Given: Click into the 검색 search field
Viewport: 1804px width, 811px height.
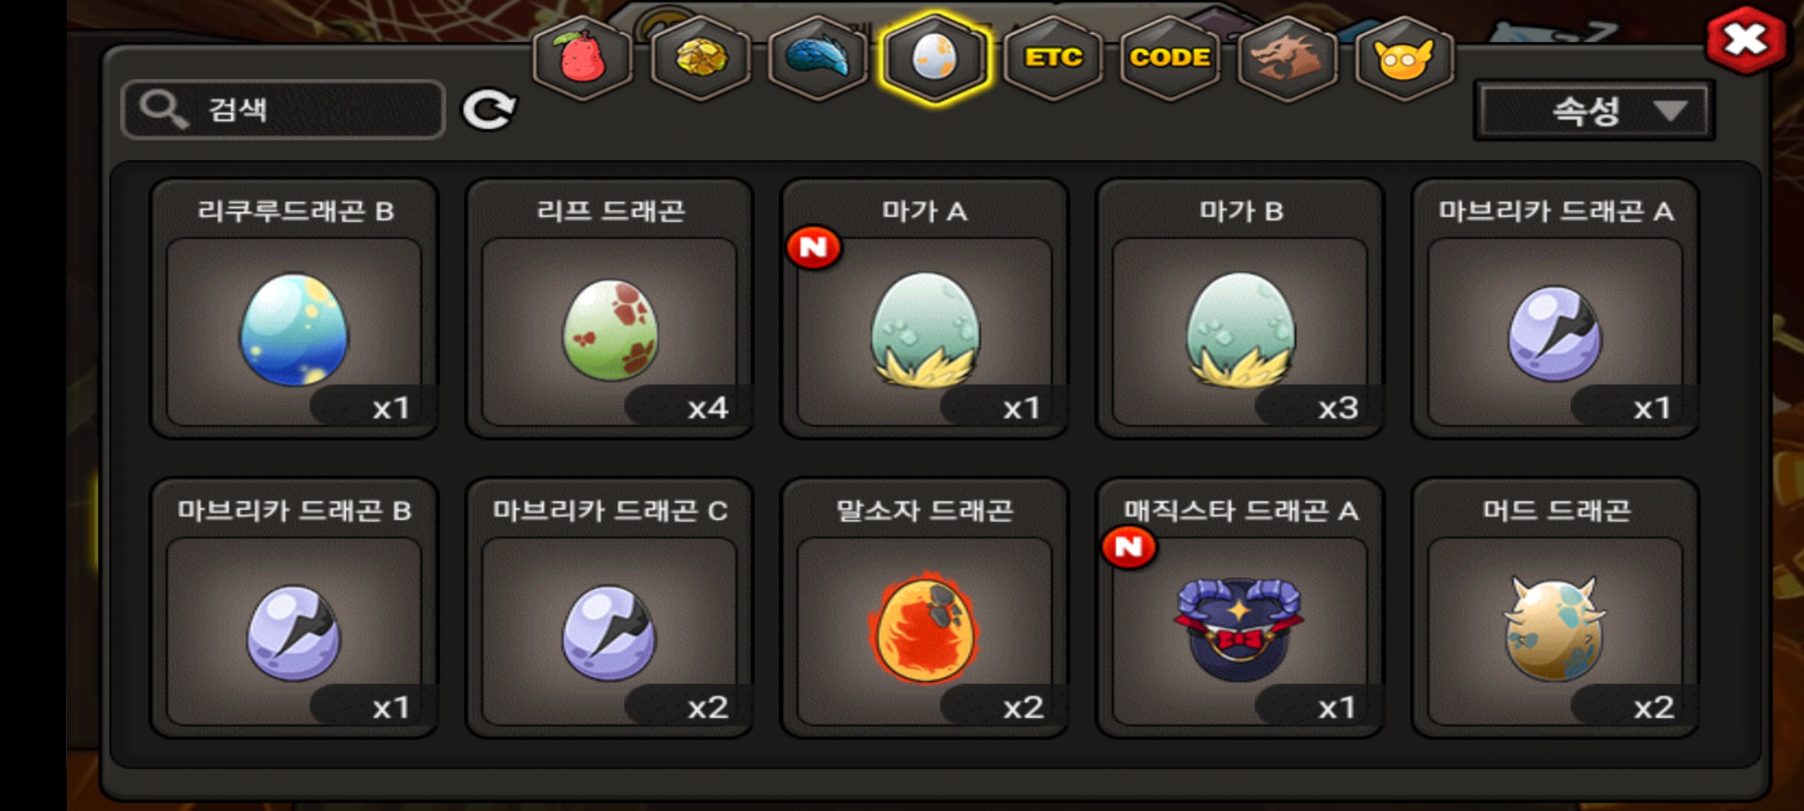Looking at the screenshot, I should pos(283,110).
